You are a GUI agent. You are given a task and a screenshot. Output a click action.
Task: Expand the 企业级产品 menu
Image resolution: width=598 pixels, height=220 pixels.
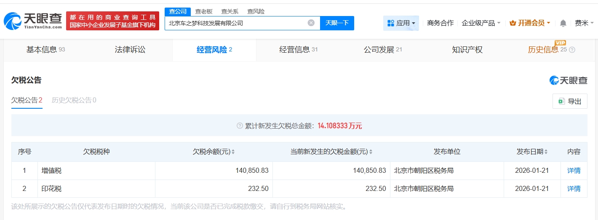click(x=481, y=23)
